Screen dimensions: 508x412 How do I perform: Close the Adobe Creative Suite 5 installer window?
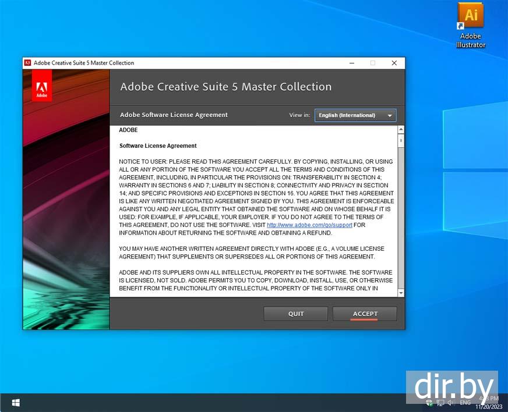point(394,63)
